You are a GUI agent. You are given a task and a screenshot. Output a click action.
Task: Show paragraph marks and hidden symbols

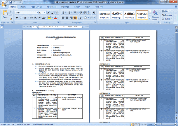(x=94, y=13)
